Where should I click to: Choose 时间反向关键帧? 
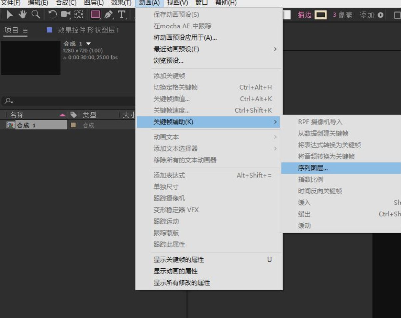pos(341,191)
